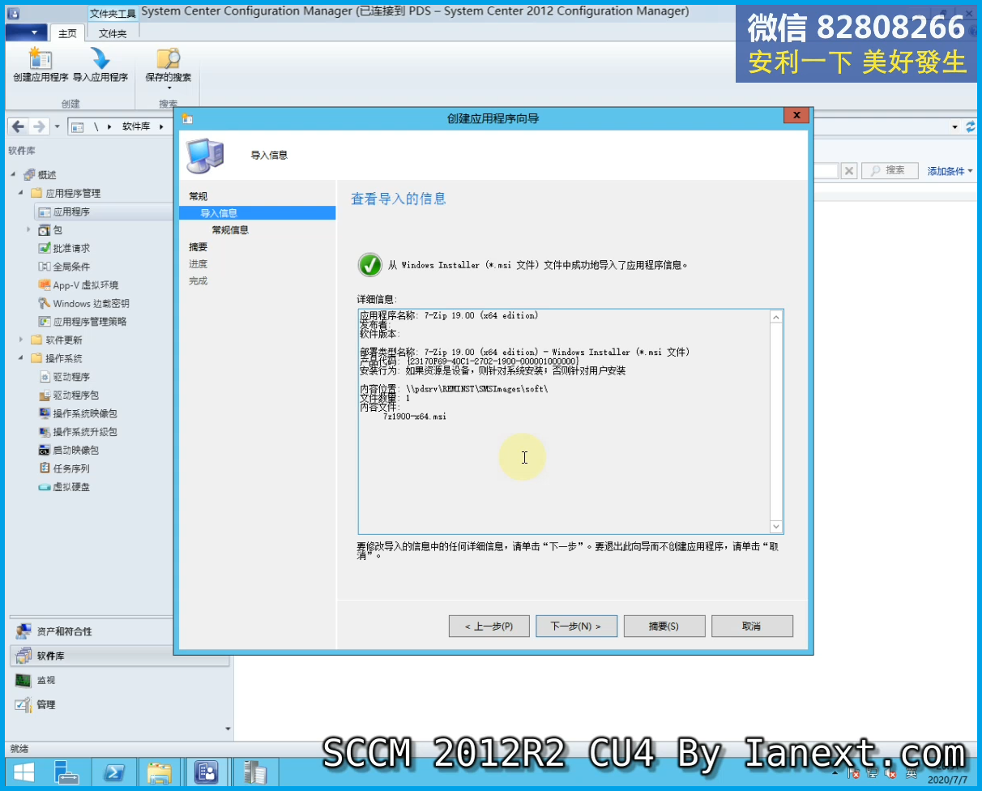The width and height of the screenshot is (982, 791).
Task: Open the 保存的搜索 ribbon button
Action: tap(169, 67)
